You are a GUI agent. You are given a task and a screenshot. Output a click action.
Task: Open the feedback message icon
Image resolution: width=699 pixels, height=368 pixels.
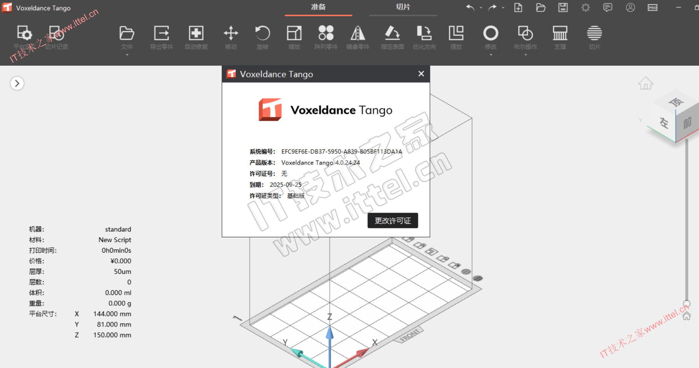(x=608, y=7)
